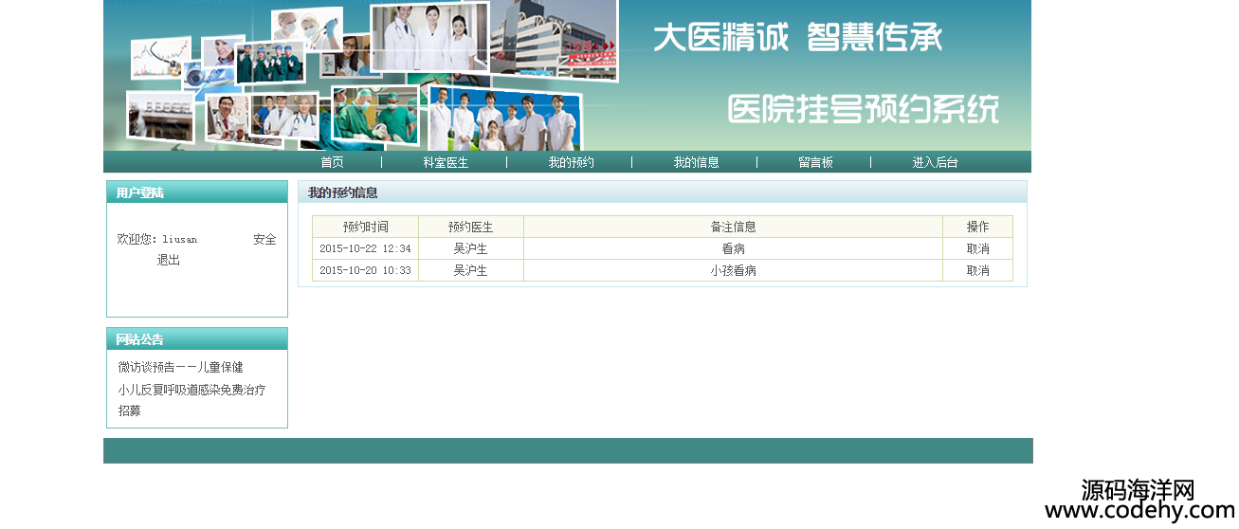Cancel the 2015-10-22 12:34 appointment
This screenshot has height=529, width=1239.
pyautogui.click(x=977, y=248)
